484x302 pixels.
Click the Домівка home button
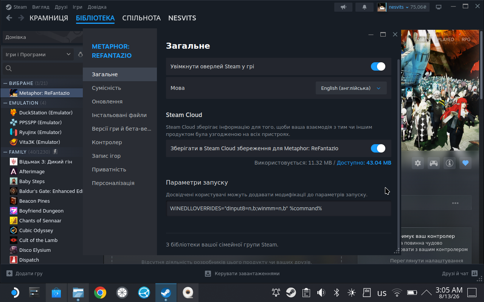[42, 37]
